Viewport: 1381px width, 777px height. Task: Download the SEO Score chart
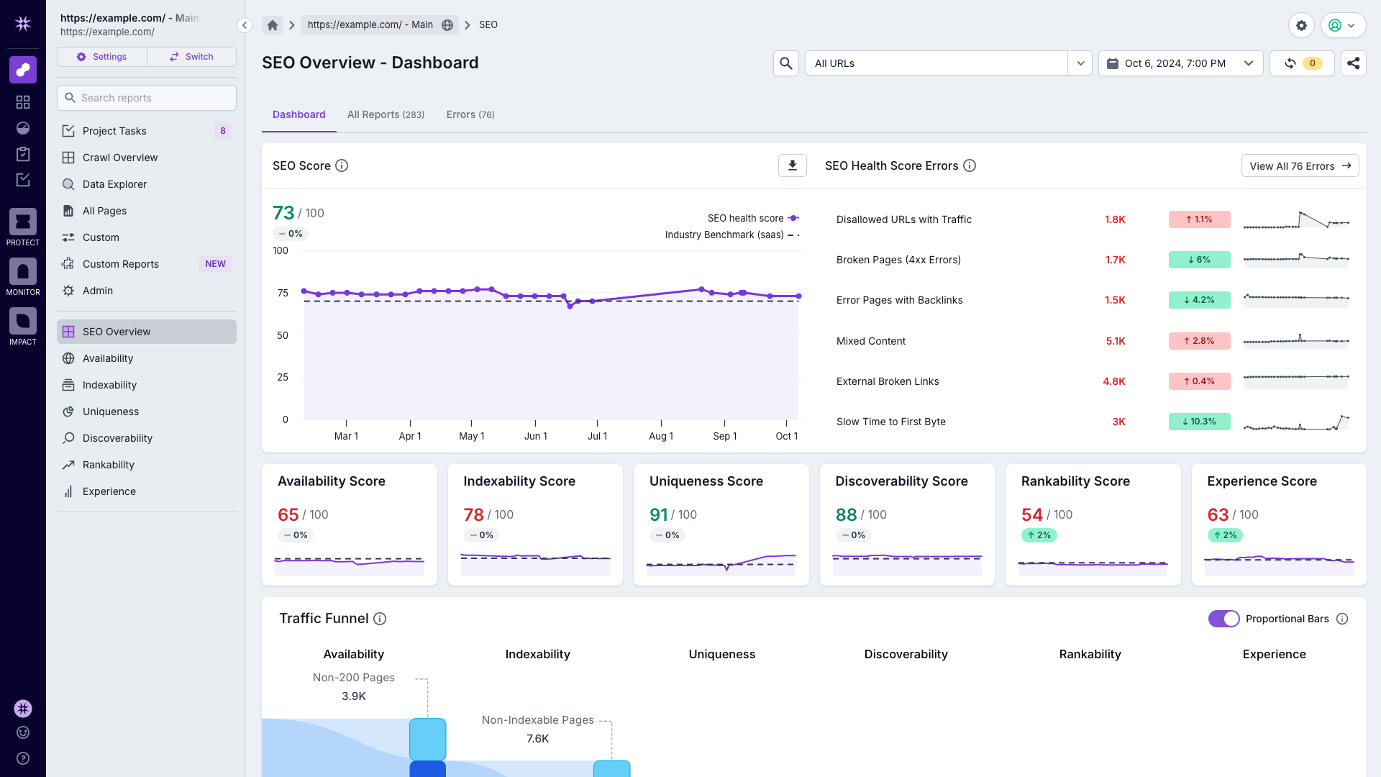tap(792, 165)
